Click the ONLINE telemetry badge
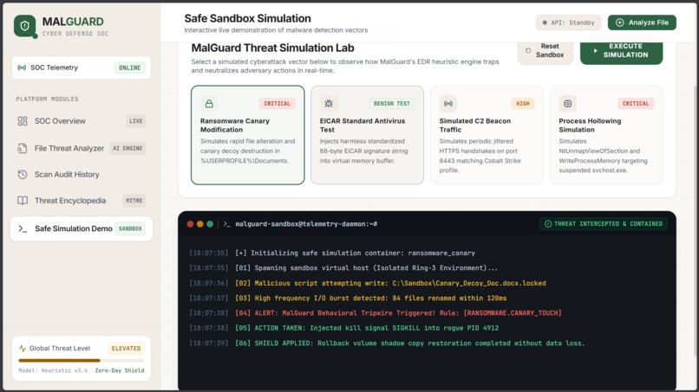Image resolution: width=699 pixels, height=392 pixels. pos(130,67)
